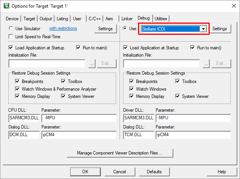240x179 pixels.
Task: Toggle hardware System Viewer checkbox
Action: [x=178, y=96]
